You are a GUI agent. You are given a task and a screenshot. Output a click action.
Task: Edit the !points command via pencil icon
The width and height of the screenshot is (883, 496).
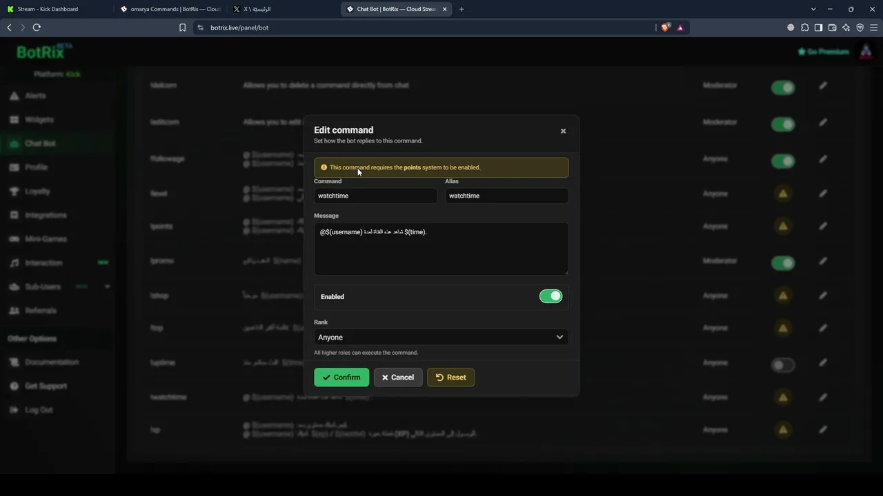[x=823, y=226]
